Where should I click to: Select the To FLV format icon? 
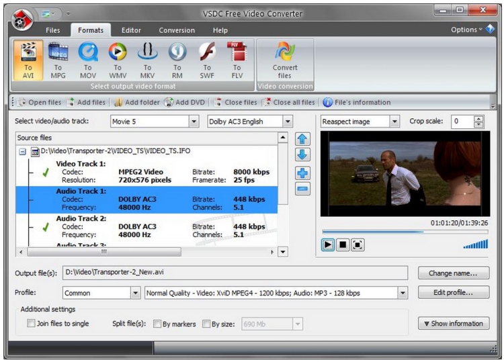click(x=237, y=60)
